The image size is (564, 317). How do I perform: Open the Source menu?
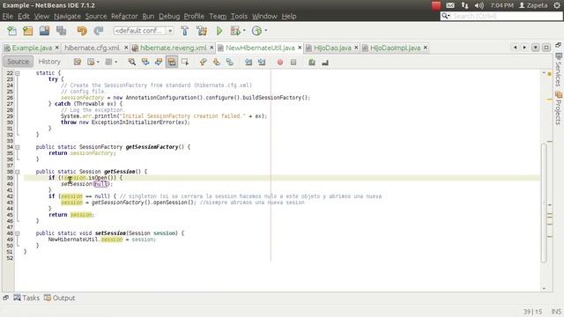tap(96, 16)
